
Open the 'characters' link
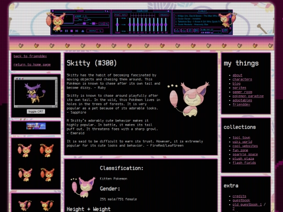coord(242,80)
